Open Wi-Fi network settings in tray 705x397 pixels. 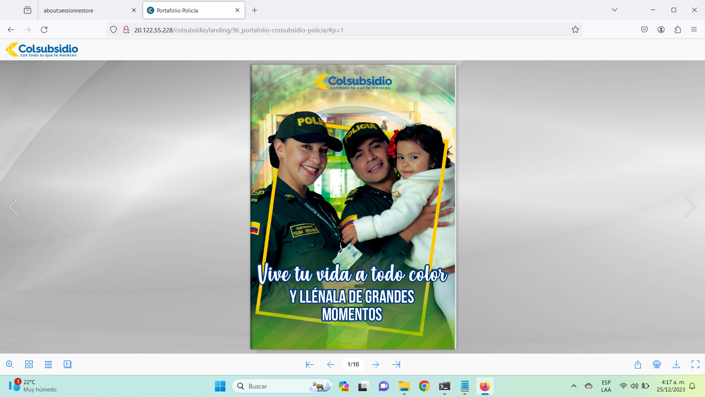pyautogui.click(x=623, y=386)
